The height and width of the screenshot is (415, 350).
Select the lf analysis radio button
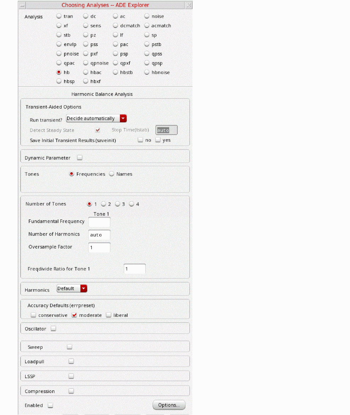[115, 35]
